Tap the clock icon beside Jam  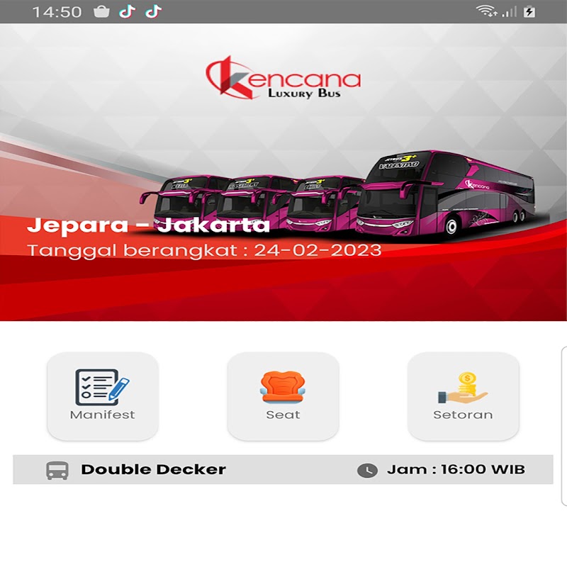pos(367,470)
